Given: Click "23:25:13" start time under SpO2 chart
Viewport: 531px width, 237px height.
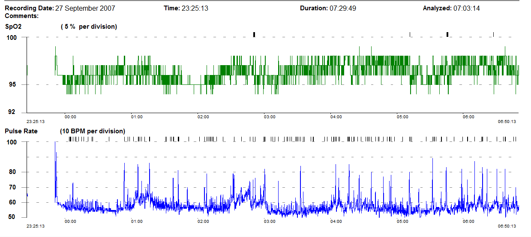Looking at the screenshot, I should [36, 121].
